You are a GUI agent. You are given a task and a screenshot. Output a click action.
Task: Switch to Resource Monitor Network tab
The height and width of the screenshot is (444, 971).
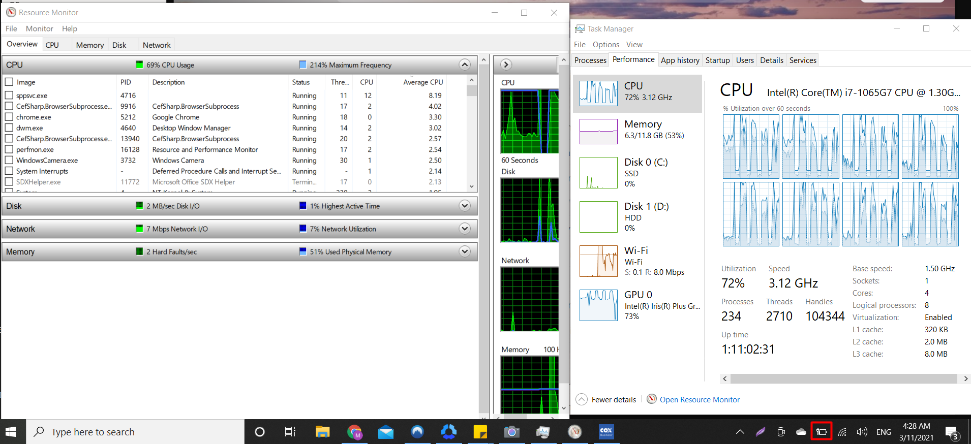tap(157, 45)
